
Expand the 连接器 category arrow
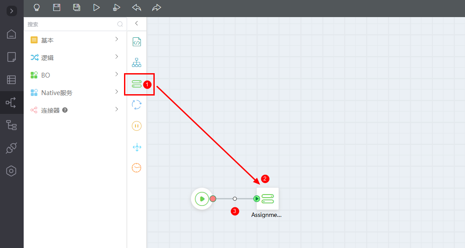(117, 109)
